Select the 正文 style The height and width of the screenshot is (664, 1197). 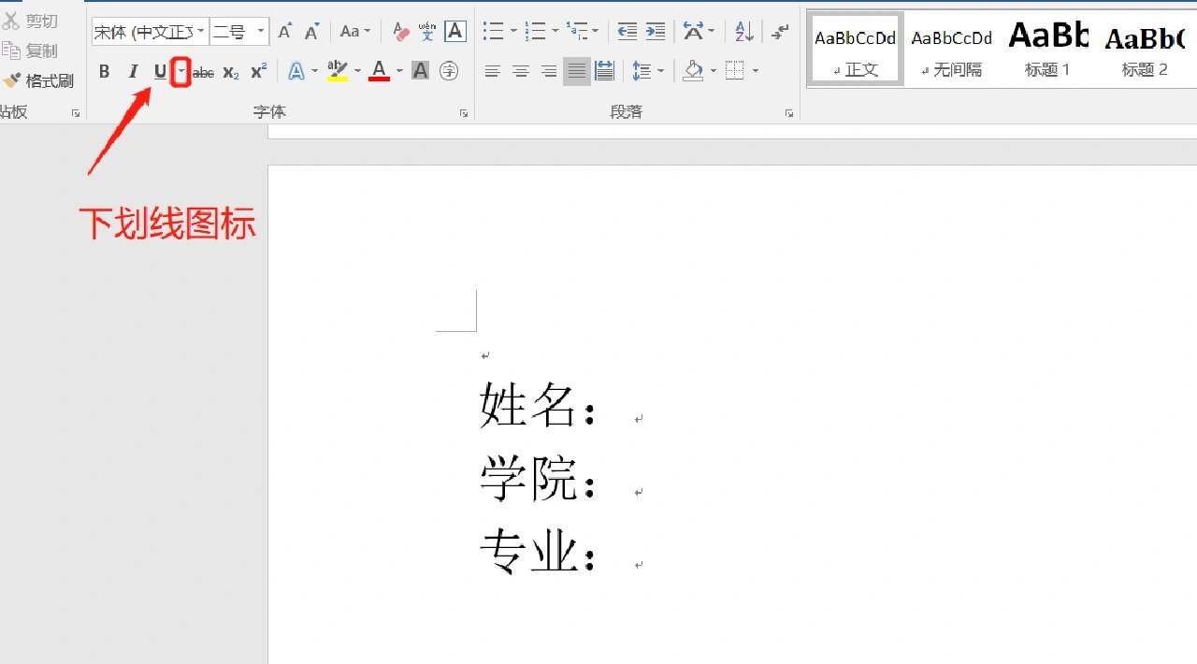pyautogui.click(x=856, y=50)
